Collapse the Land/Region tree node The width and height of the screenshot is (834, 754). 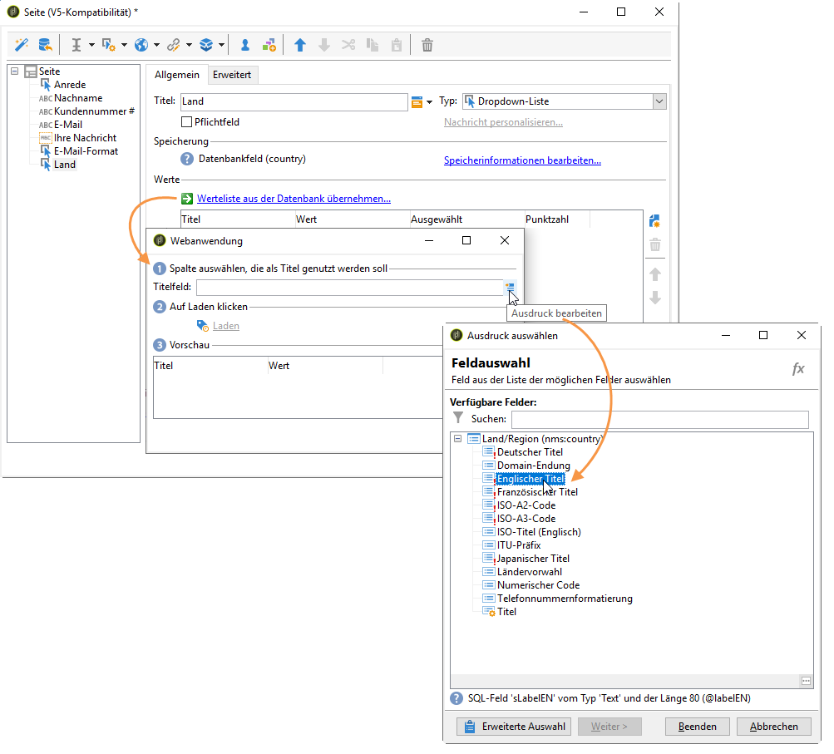click(458, 439)
